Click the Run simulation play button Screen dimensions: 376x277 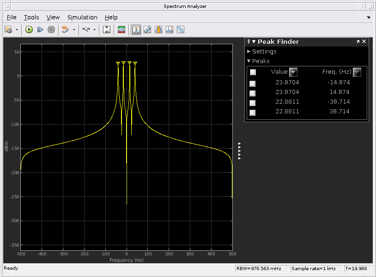(29, 29)
